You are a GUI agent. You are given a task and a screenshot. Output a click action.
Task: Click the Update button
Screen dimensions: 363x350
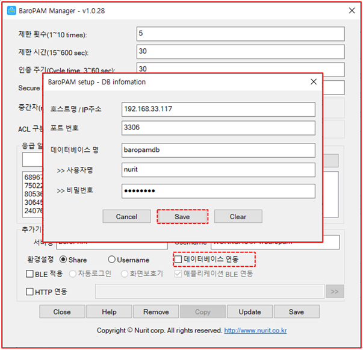250,312
